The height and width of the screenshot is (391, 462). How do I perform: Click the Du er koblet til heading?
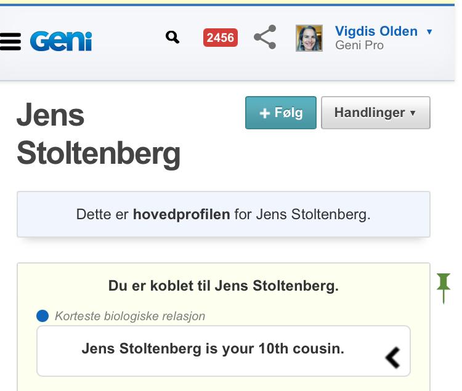(x=223, y=286)
